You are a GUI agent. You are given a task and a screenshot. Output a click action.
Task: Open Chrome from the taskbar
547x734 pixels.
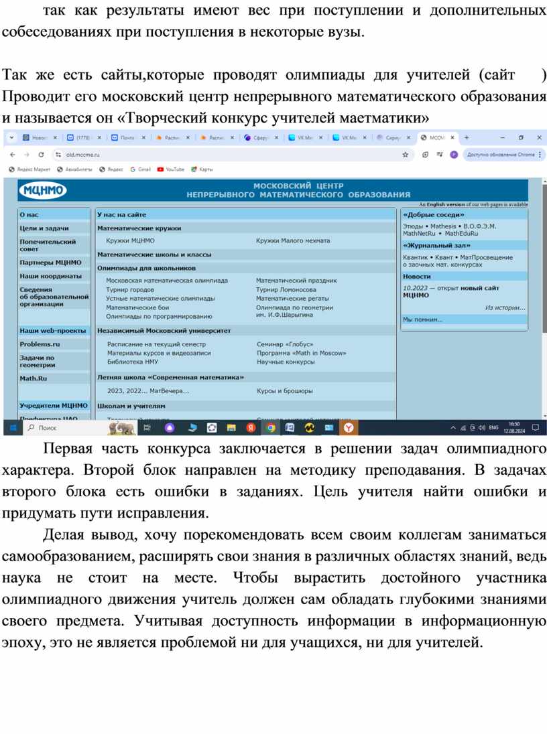point(270,427)
